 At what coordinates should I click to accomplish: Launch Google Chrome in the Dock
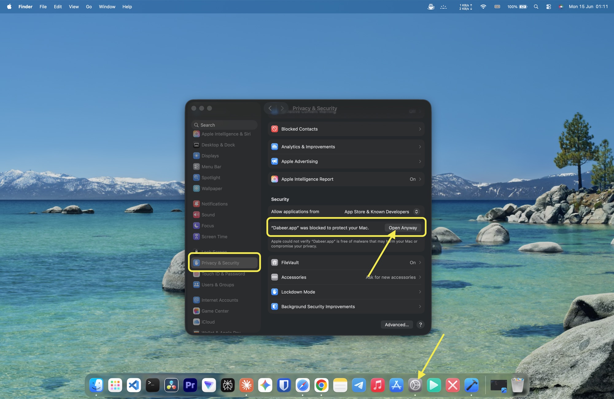tap(321, 385)
